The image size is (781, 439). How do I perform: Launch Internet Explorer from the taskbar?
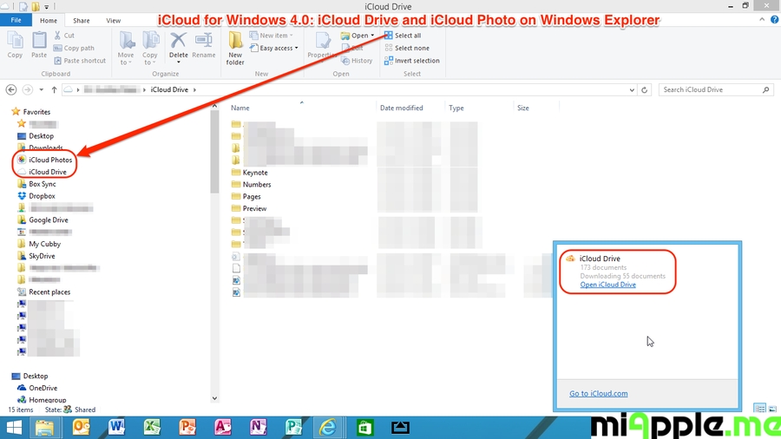click(x=327, y=427)
